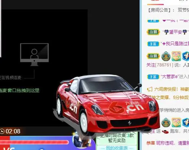This screenshot has height=150, width=189.
Task: Click the red PK progress bar
Action: tap(34, 142)
